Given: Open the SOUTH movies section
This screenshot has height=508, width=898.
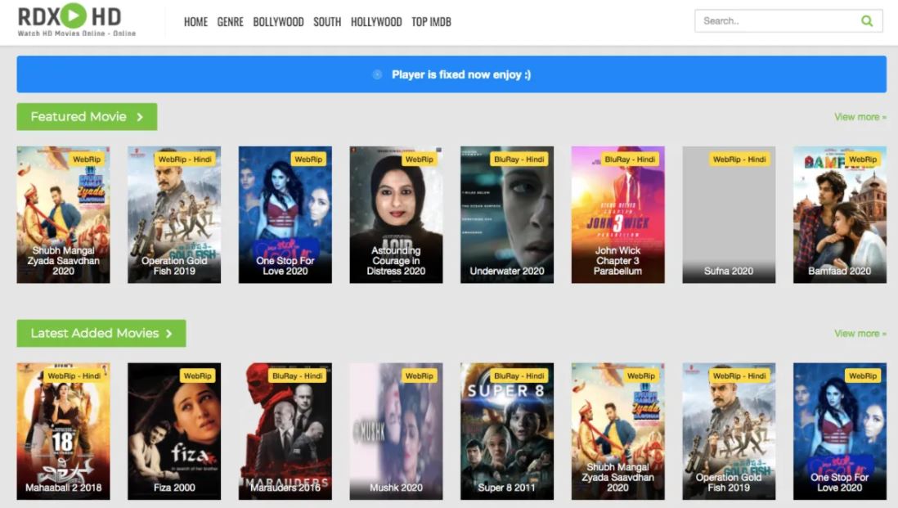Looking at the screenshot, I should coord(327,22).
